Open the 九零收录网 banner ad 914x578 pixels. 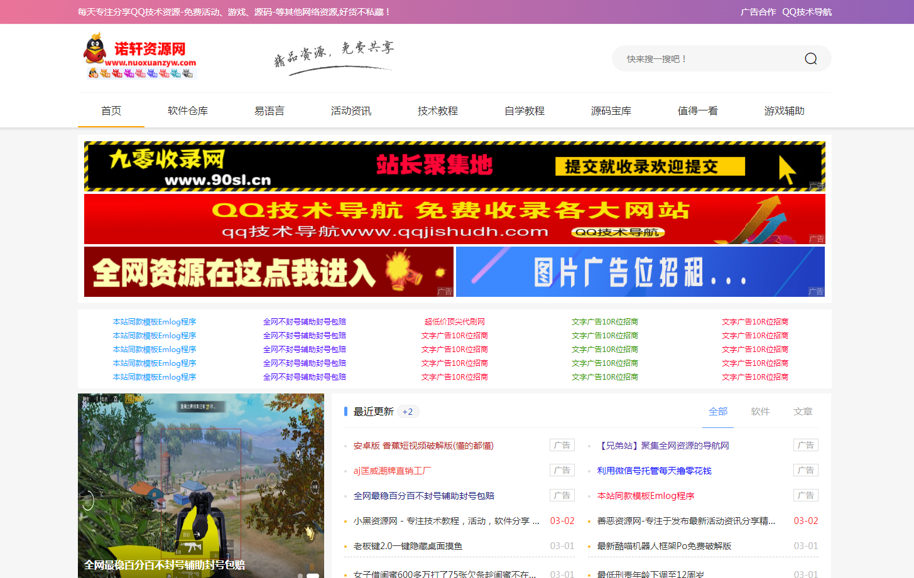(454, 166)
